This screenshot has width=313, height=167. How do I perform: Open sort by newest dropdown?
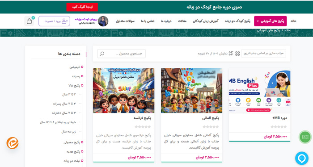(263, 54)
